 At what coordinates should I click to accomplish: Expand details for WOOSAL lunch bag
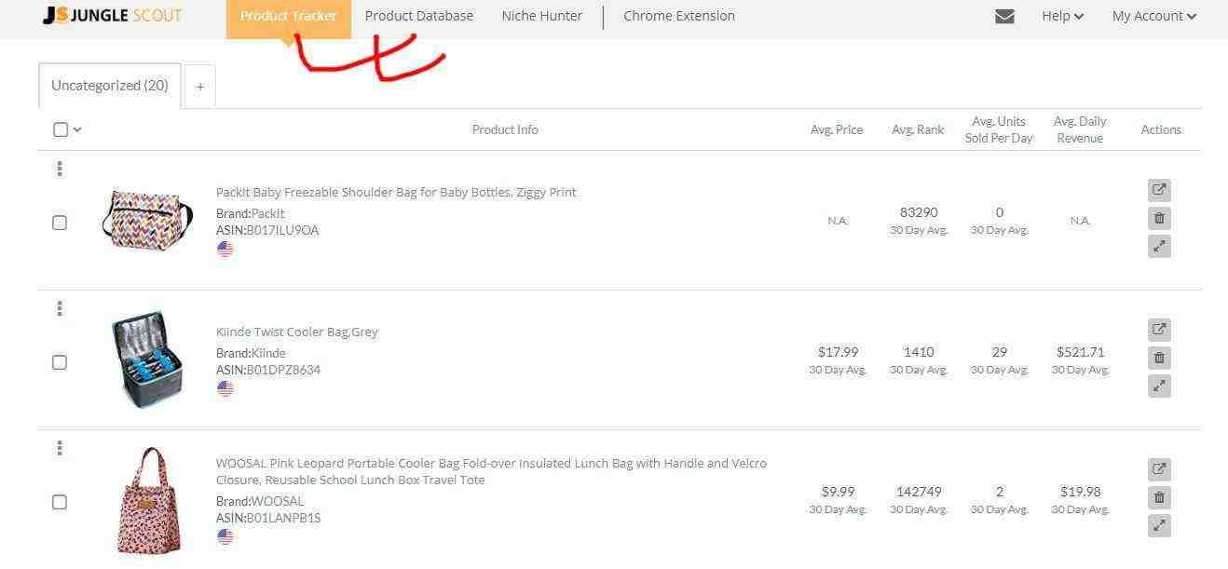pos(1159,525)
